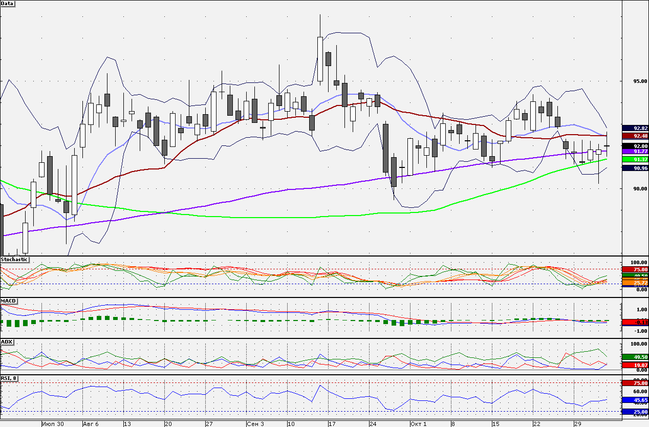Image resolution: width=649 pixels, height=427 pixels.
Task: Click the RSI 75.00 red level tag
Action: 635,383
